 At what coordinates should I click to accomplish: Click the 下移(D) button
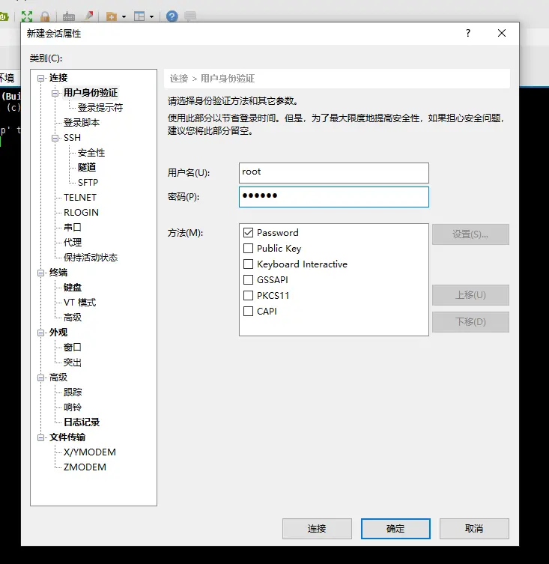tap(470, 321)
